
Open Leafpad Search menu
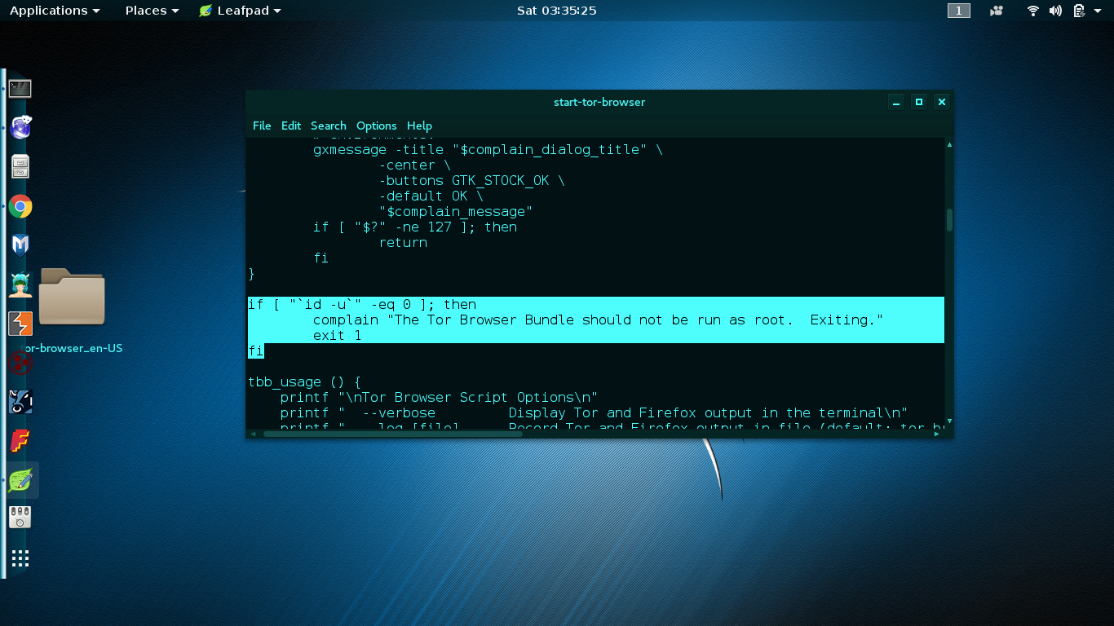[329, 126]
